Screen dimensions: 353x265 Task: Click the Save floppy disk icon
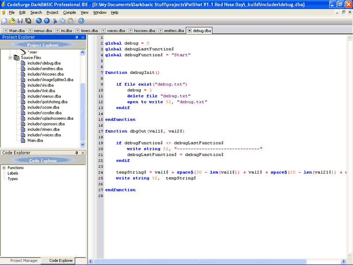20,21
